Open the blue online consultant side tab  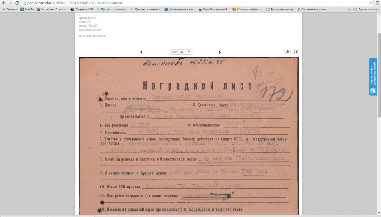[373, 77]
